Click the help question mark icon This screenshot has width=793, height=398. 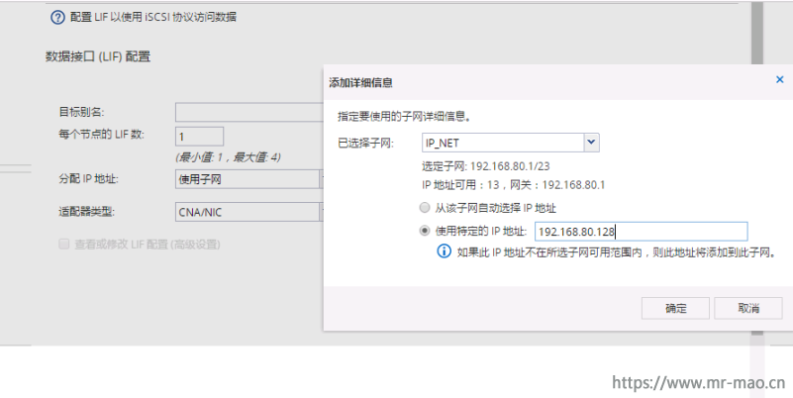coord(57,17)
